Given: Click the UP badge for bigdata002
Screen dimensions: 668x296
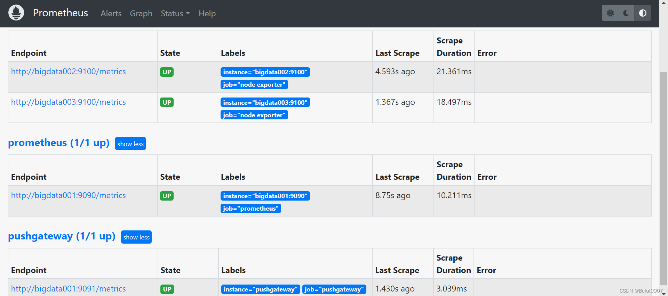Looking at the screenshot, I should pyautogui.click(x=167, y=72).
